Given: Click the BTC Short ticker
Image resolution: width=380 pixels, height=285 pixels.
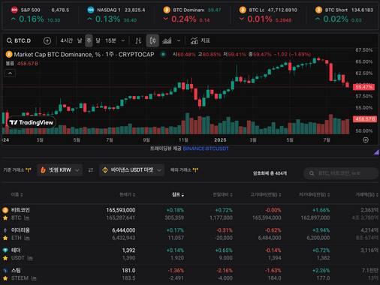Looking at the screenshot, I should [x=344, y=15].
